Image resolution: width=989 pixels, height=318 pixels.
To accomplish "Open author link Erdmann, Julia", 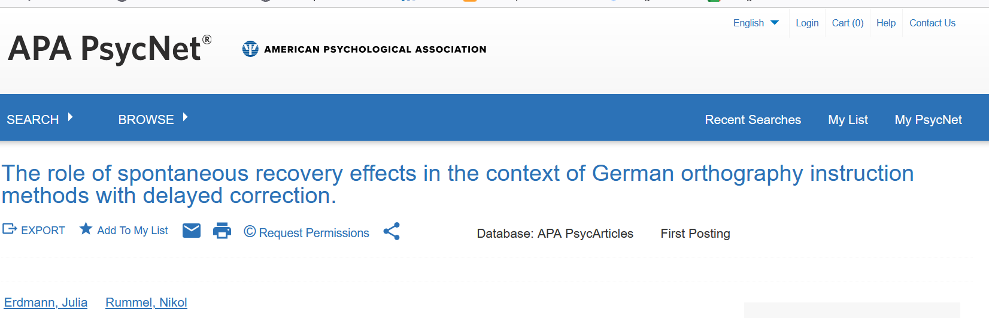I will tap(45, 302).
